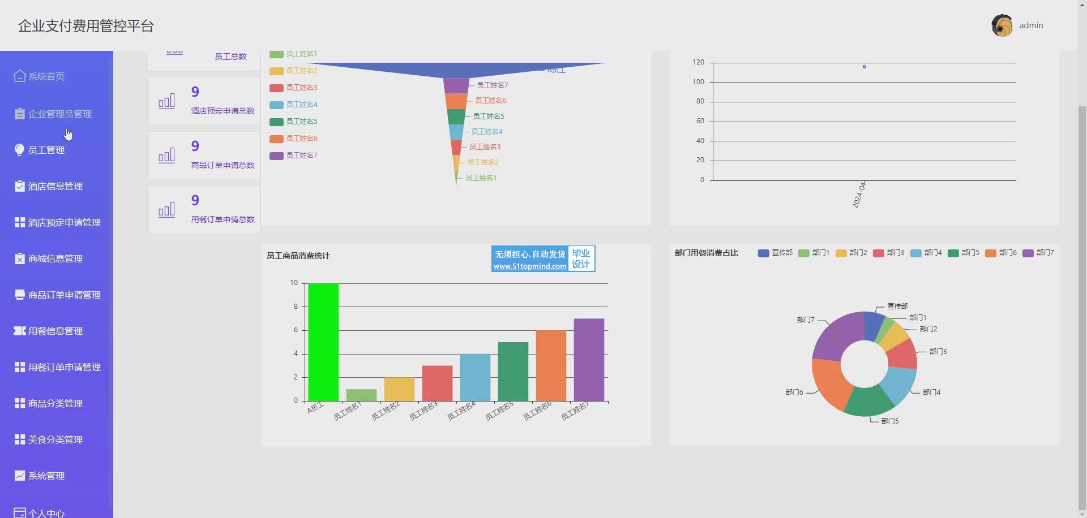Viewport: 1087px width, 518px height.
Task: Expand the 商品分类管理 sidebar item
Action: click(55, 403)
